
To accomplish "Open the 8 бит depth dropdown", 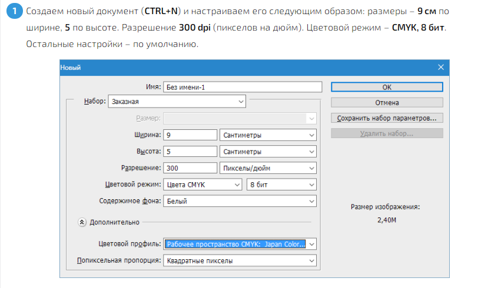I will (x=282, y=185).
